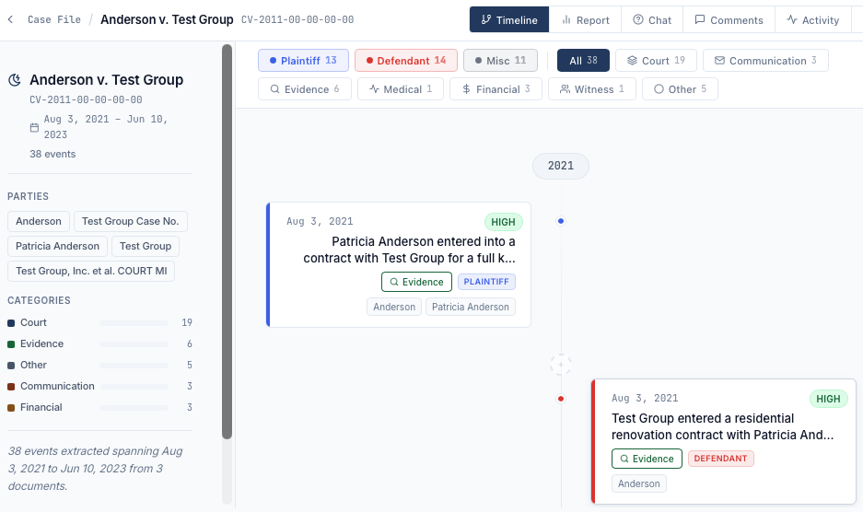
Task: Filter by Witness 1 category
Action: click(x=592, y=89)
